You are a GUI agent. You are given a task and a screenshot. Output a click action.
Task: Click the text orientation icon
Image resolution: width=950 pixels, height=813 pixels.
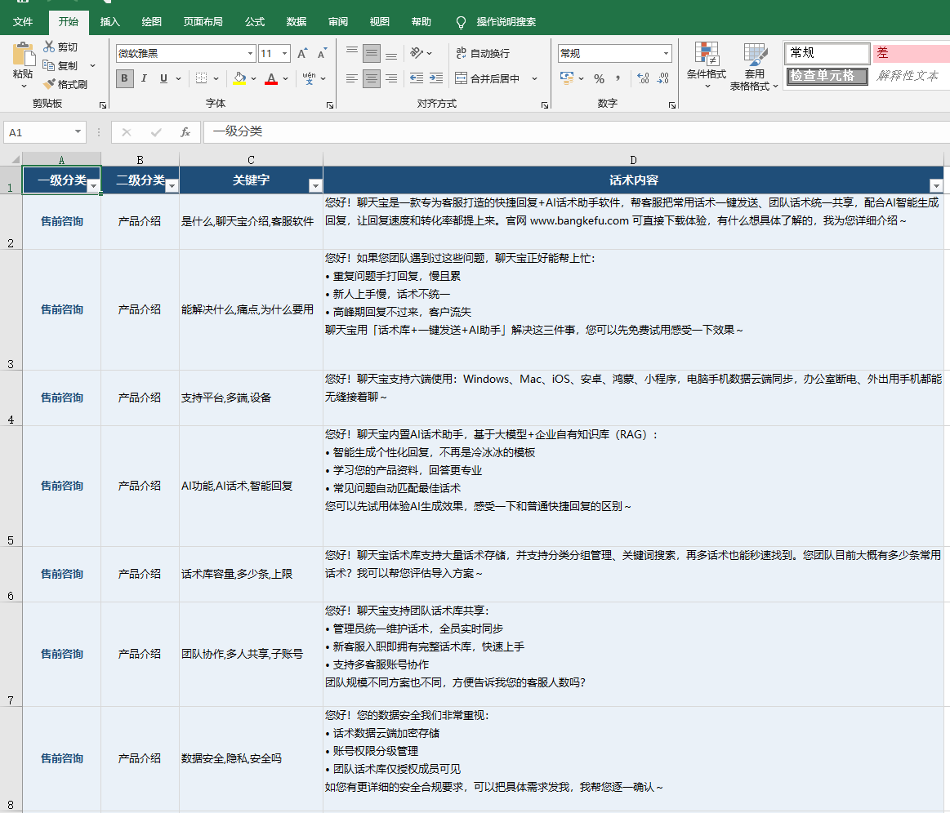[x=417, y=53]
